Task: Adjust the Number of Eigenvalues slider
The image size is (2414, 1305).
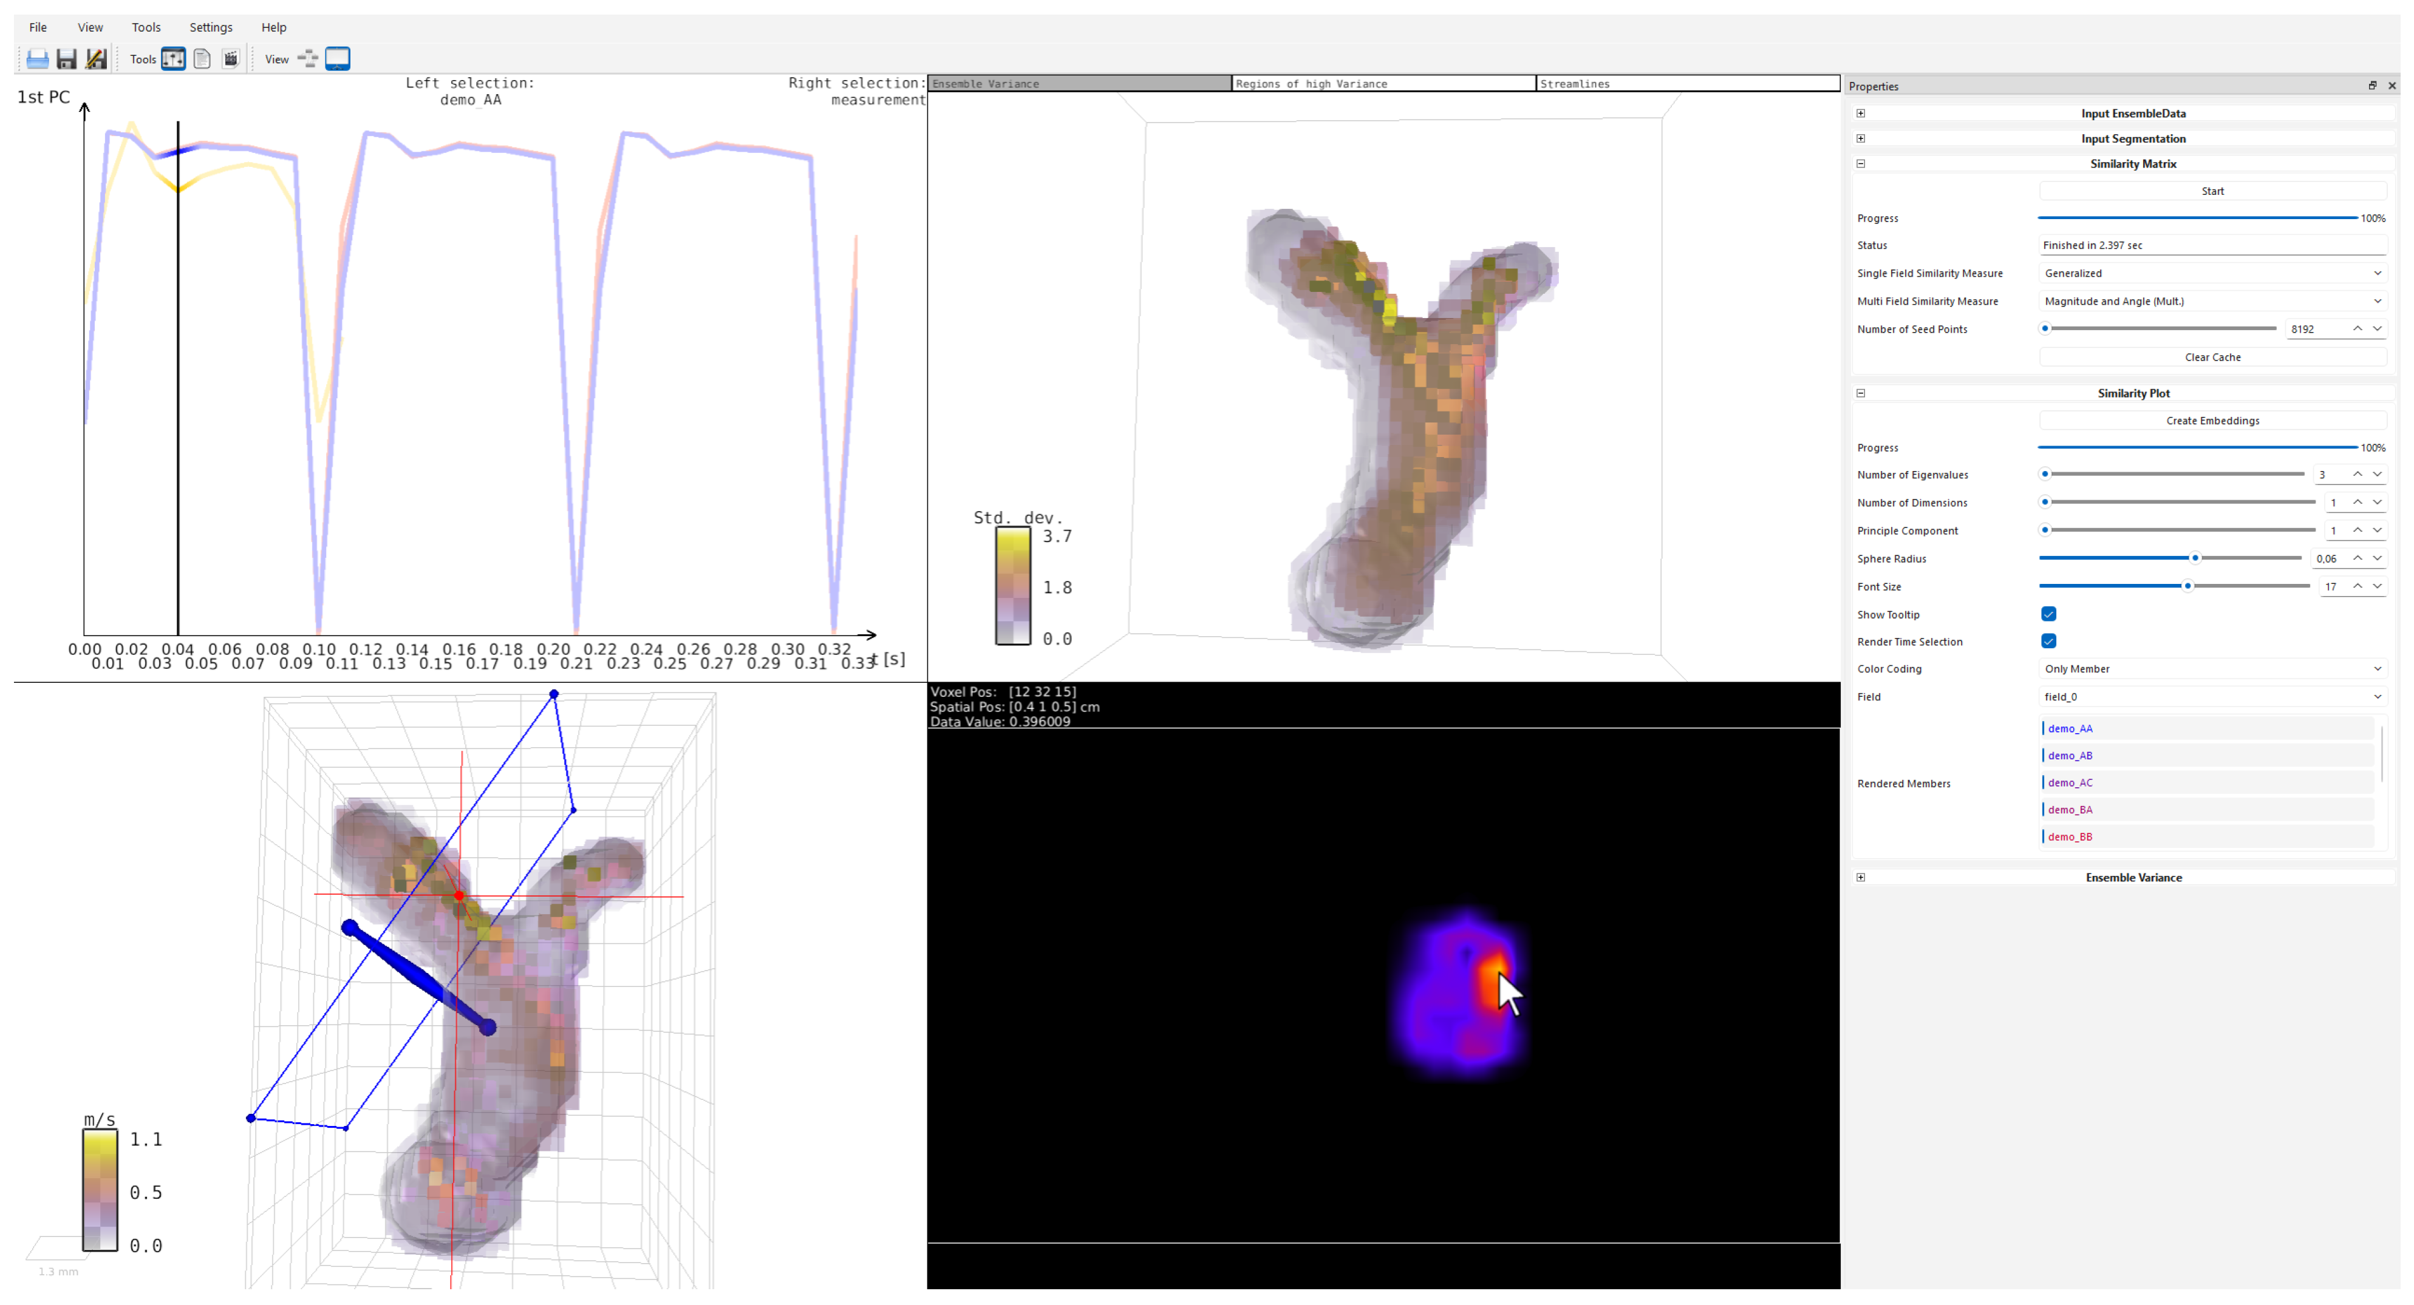Action: click(x=2171, y=475)
